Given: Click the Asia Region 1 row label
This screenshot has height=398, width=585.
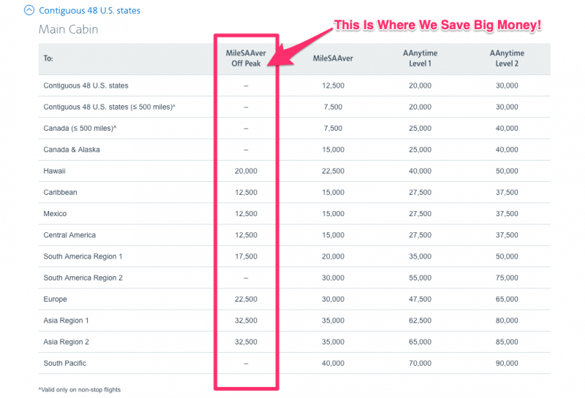Looking at the screenshot, I should coord(66,321).
